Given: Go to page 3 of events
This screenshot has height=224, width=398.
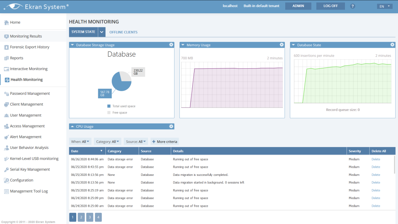Looking at the screenshot, I should 90,217.
